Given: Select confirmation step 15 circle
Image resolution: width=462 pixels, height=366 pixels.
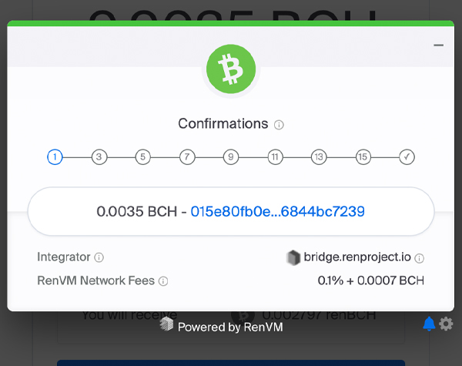Looking at the screenshot, I should (x=363, y=157).
